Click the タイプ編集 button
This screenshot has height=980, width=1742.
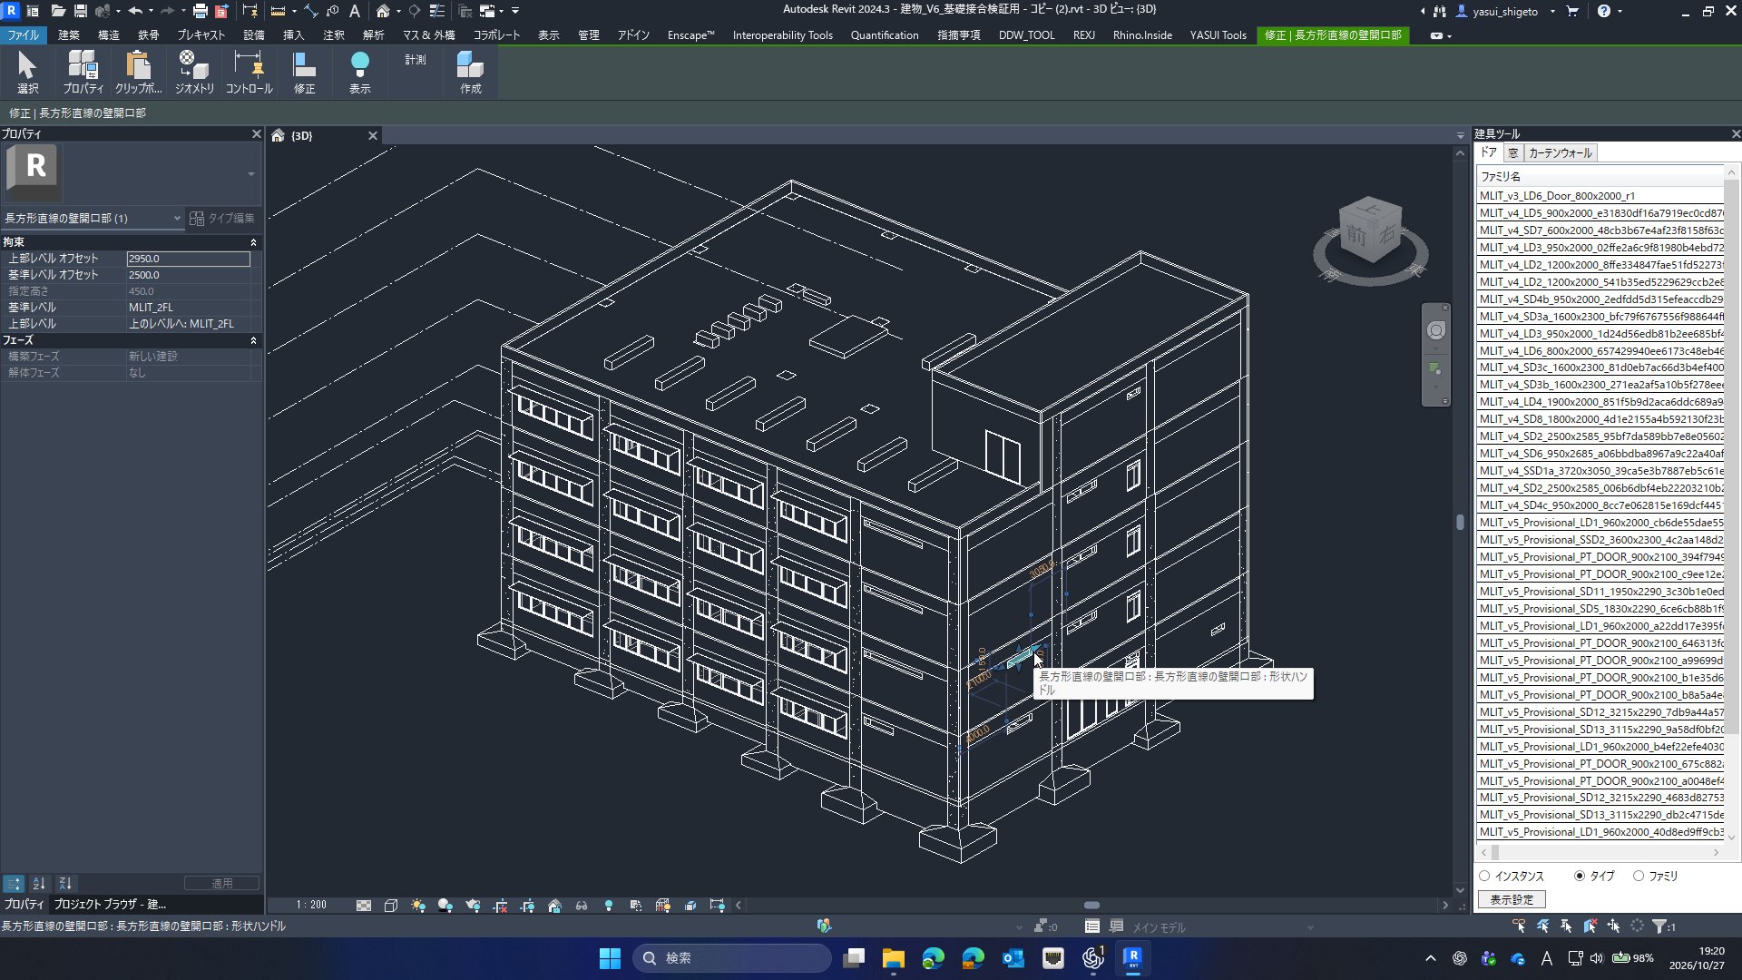point(223,219)
